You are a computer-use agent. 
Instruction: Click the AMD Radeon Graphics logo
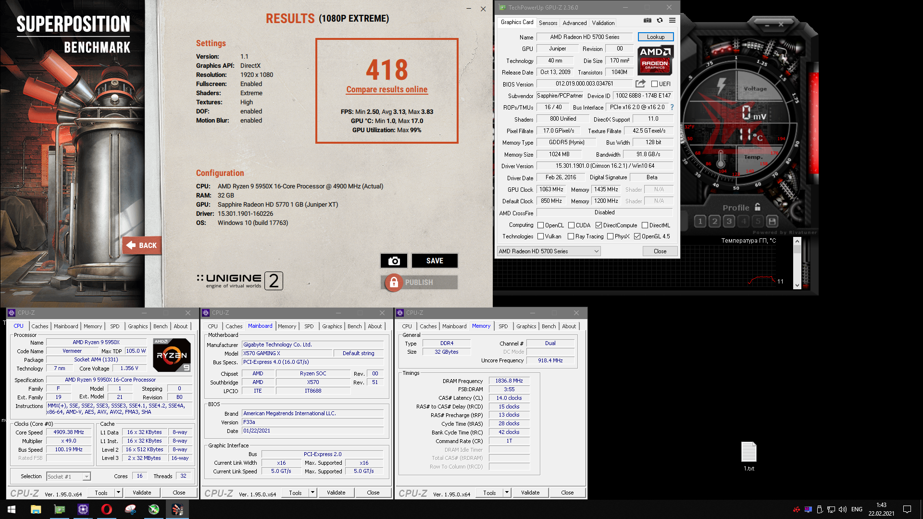pos(655,60)
